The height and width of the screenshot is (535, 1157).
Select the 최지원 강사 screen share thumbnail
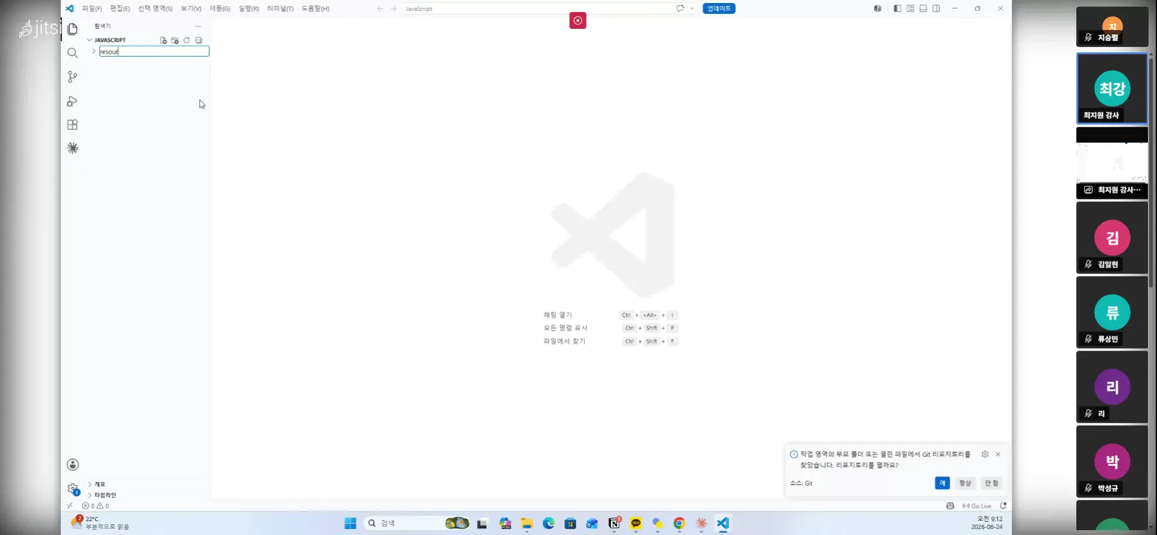pyautogui.click(x=1112, y=163)
